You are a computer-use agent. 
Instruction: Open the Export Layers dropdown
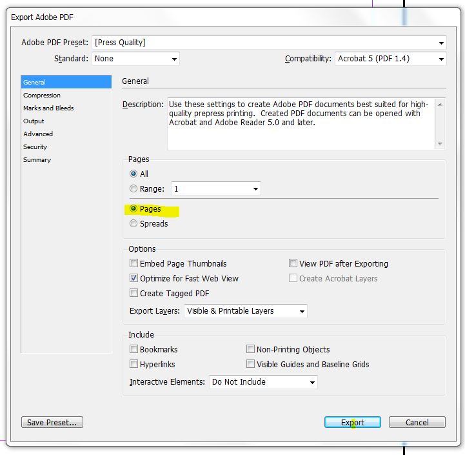[x=246, y=311]
